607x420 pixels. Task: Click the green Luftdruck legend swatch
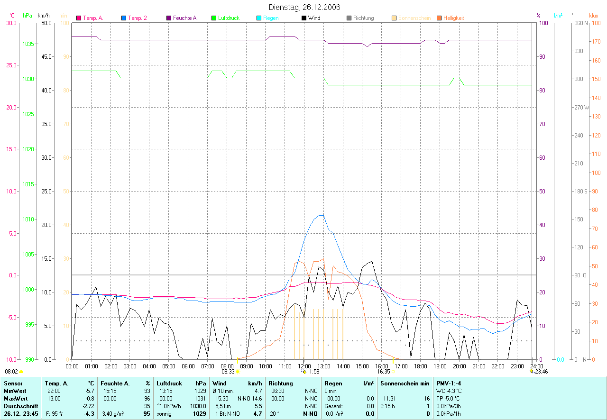click(214, 18)
